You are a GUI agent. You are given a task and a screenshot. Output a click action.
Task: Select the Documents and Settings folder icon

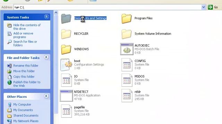(66, 19)
